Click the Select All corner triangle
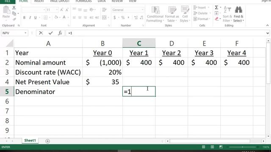 pyautogui.click(x=10, y=43)
